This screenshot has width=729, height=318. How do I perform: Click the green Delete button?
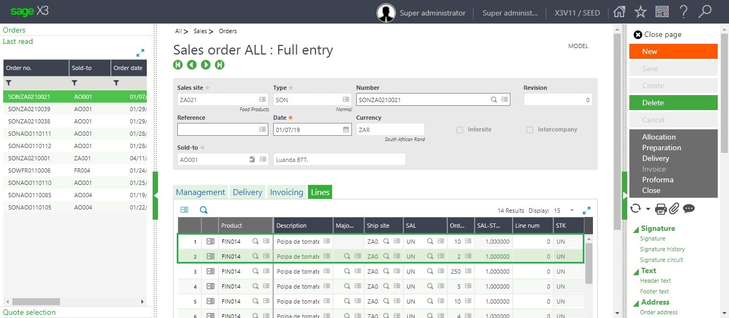pyautogui.click(x=673, y=103)
